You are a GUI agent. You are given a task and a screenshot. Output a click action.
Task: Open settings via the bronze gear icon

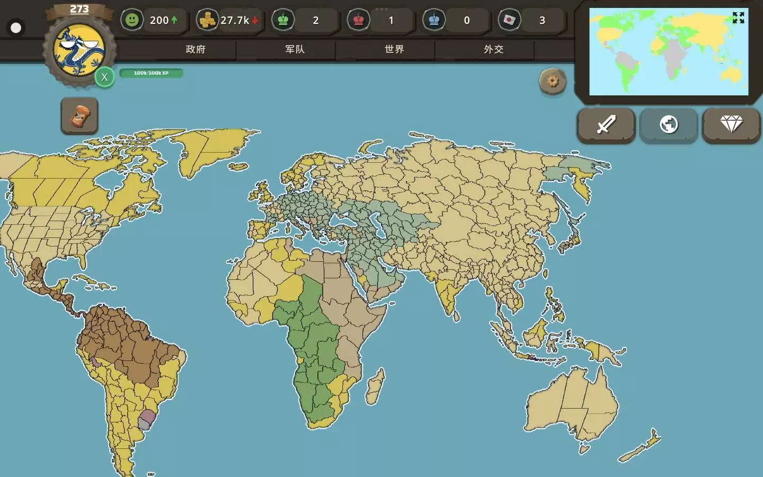pyautogui.click(x=553, y=81)
